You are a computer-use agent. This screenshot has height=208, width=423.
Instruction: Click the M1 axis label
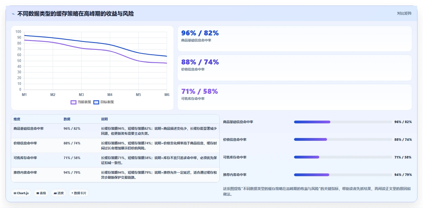click(x=24, y=95)
